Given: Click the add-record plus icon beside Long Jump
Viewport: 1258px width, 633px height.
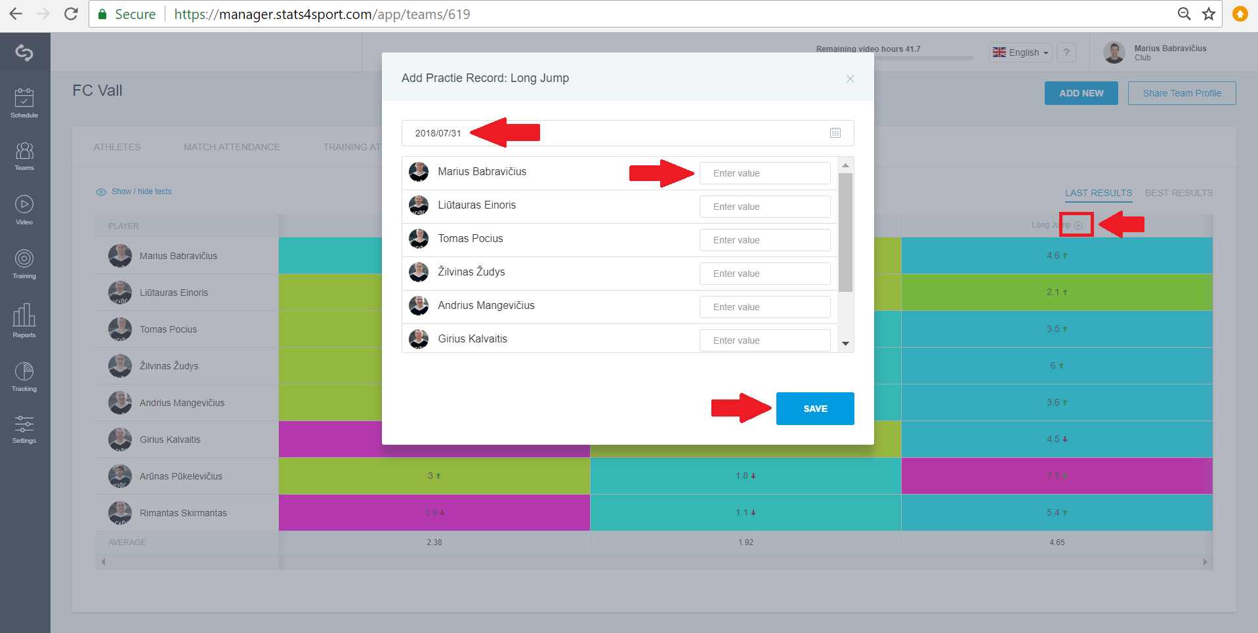Looking at the screenshot, I should (x=1078, y=225).
